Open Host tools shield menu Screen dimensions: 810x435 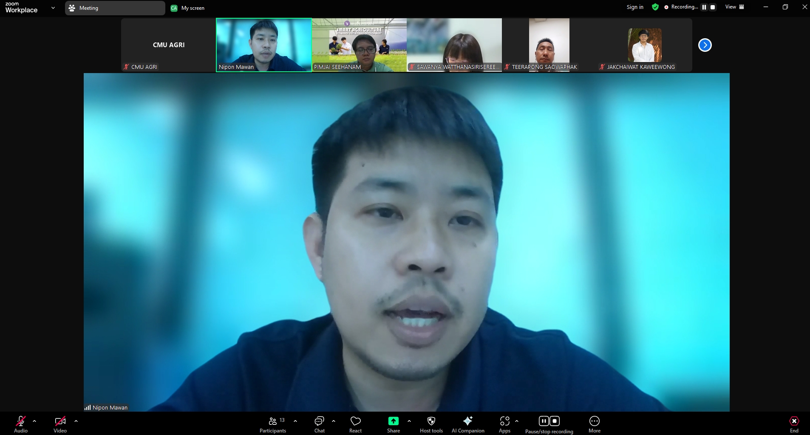click(431, 424)
